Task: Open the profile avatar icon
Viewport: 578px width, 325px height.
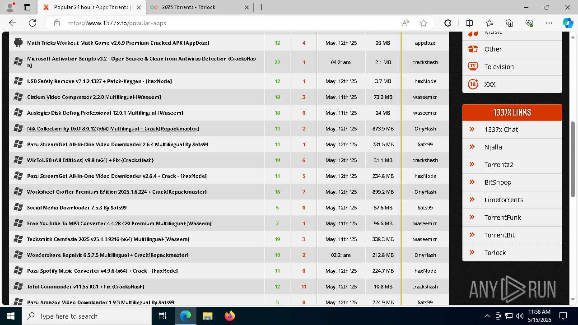Action: (10, 7)
